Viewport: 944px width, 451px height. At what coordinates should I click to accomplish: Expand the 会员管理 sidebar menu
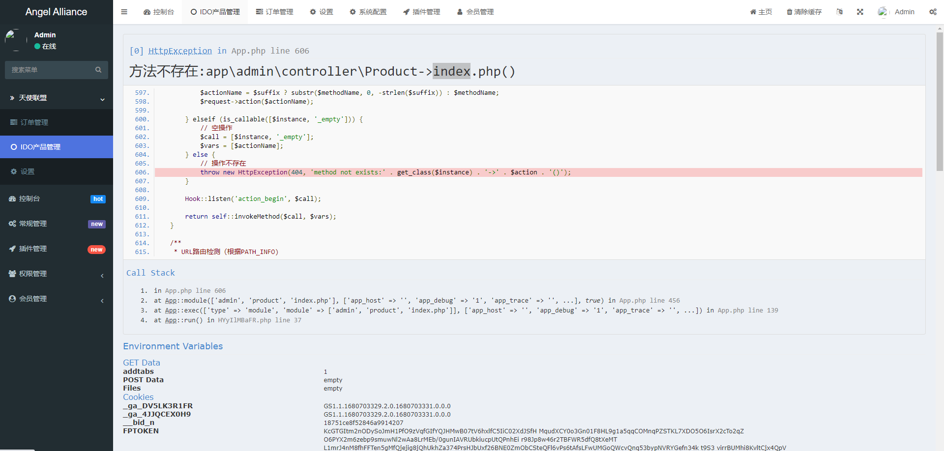57,299
